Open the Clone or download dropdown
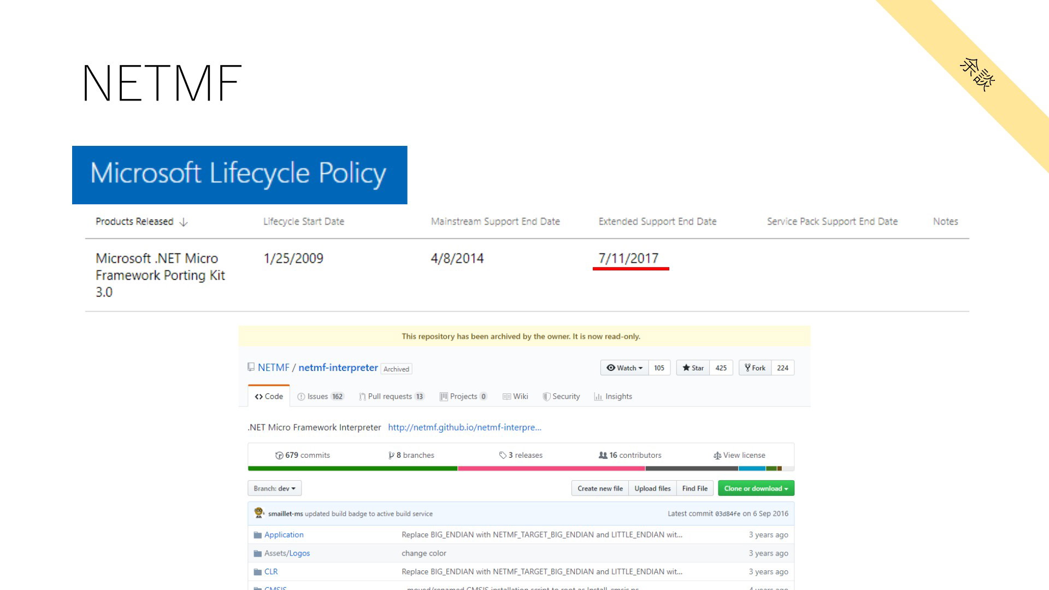This screenshot has height=590, width=1049. tap(756, 488)
